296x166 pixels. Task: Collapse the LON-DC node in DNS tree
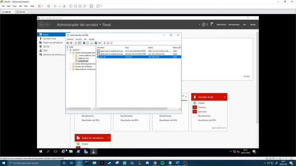coord(68,50)
